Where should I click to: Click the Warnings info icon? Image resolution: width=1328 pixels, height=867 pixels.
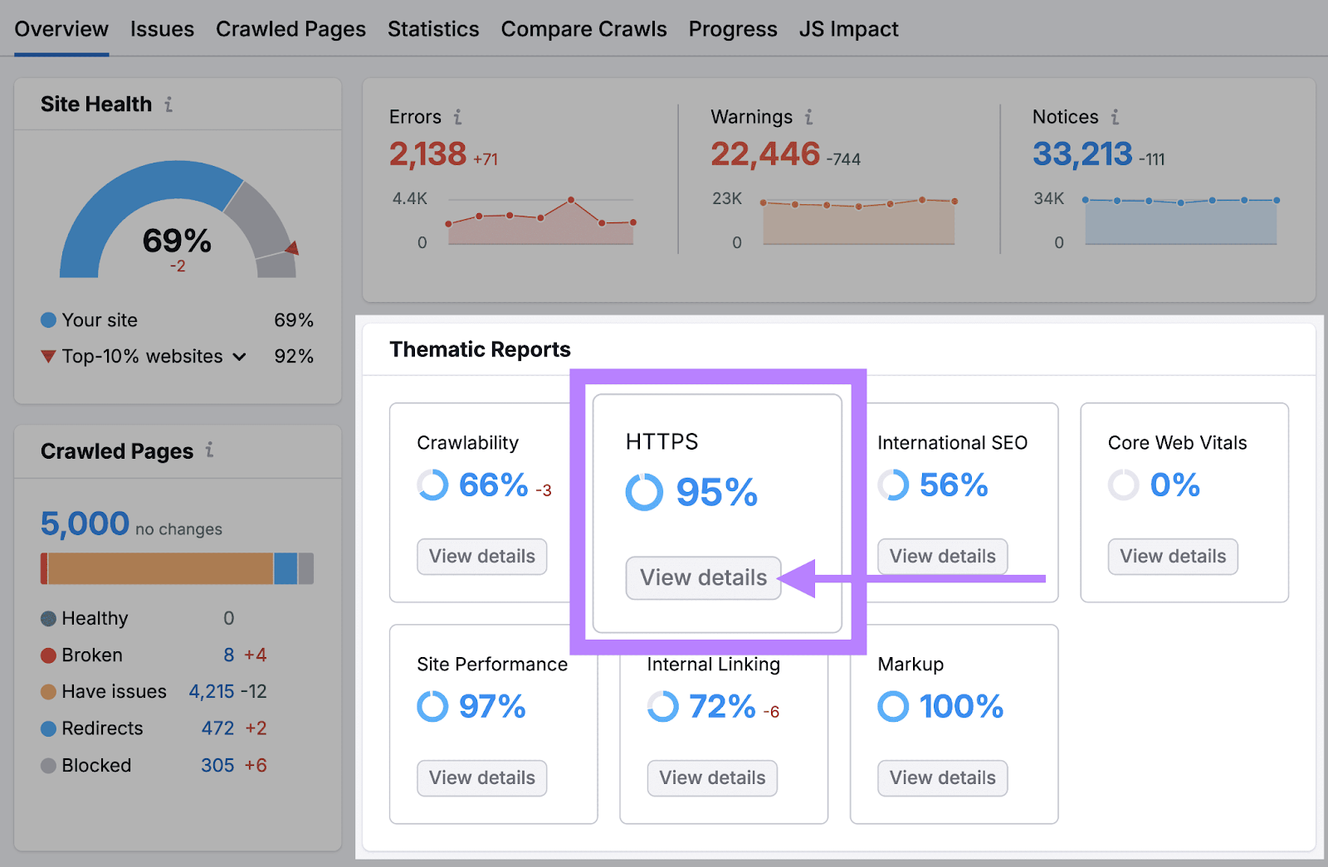[x=808, y=117]
